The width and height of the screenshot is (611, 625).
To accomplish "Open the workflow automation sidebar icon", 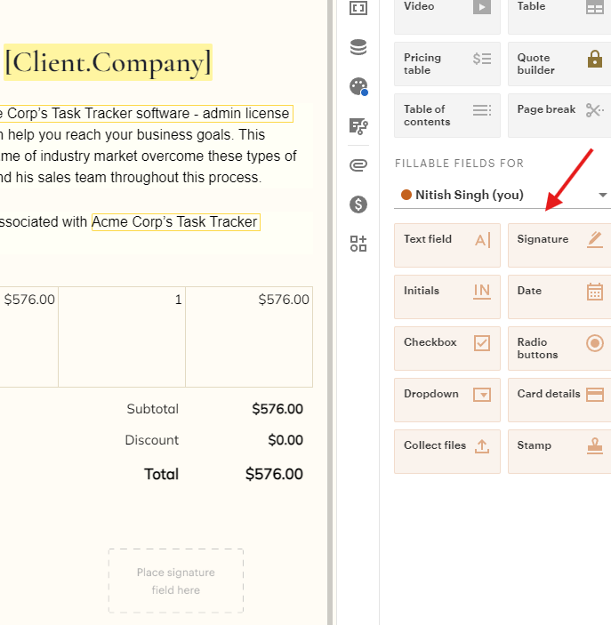I will [358, 126].
